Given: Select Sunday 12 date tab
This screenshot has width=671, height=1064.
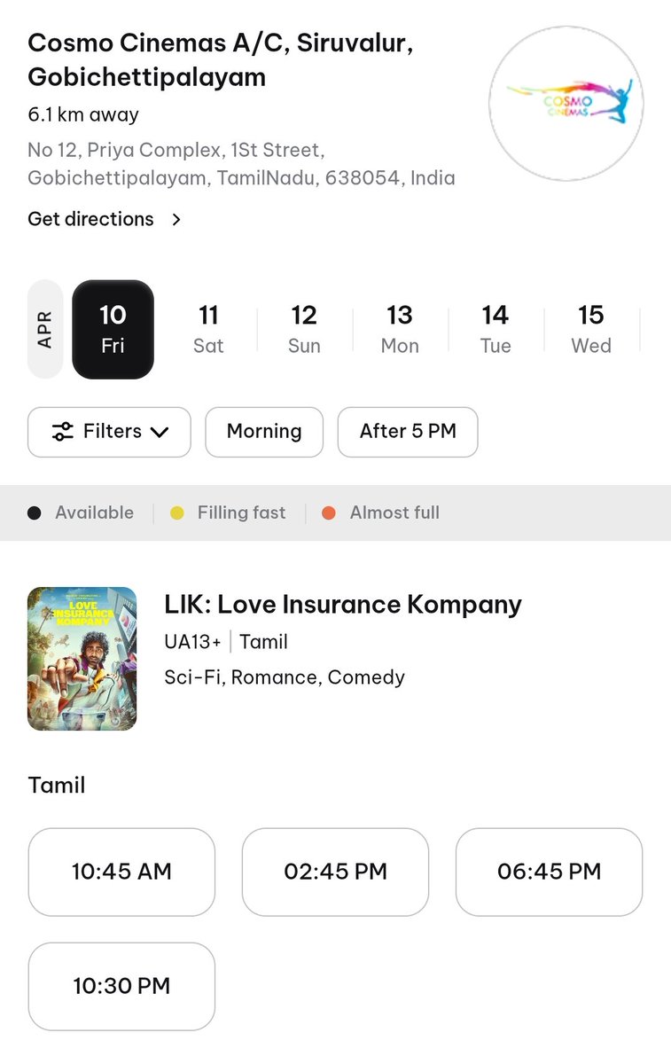Looking at the screenshot, I should click(304, 329).
